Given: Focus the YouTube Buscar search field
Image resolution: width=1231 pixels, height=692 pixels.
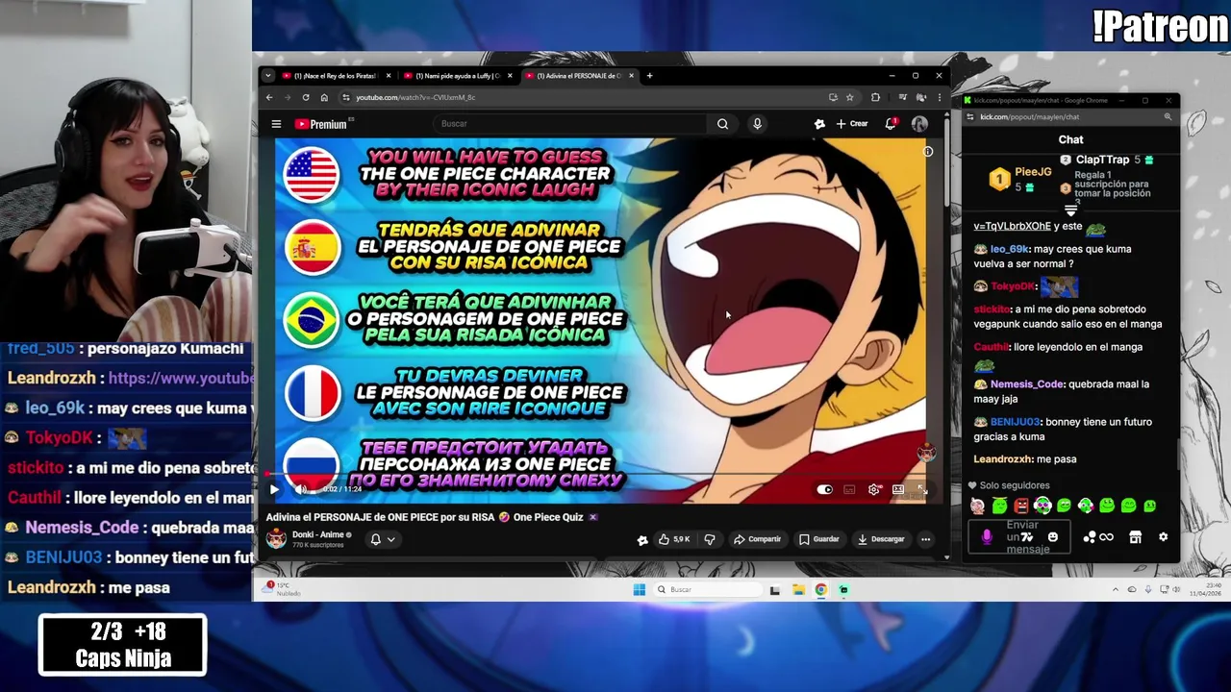Looking at the screenshot, I should 572,124.
